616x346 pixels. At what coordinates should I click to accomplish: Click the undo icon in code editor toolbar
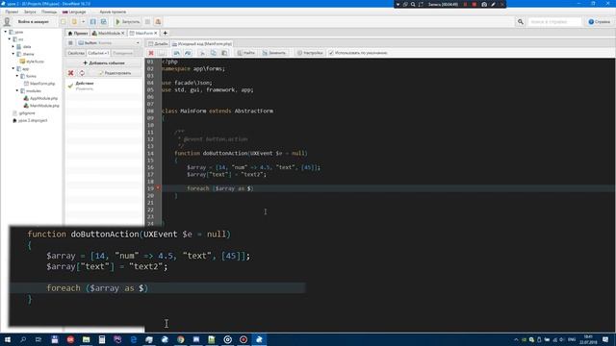pyautogui.click(x=176, y=53)
